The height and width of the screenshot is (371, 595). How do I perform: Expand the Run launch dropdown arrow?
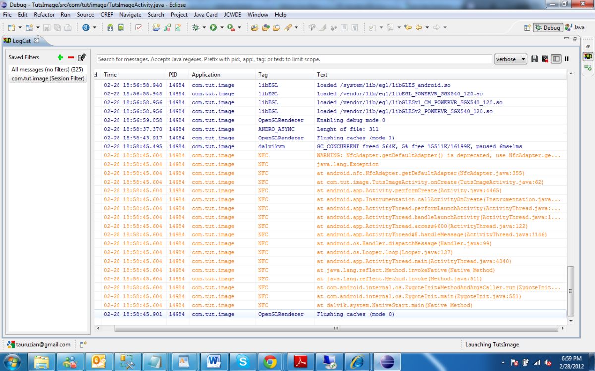click(222, 28)
